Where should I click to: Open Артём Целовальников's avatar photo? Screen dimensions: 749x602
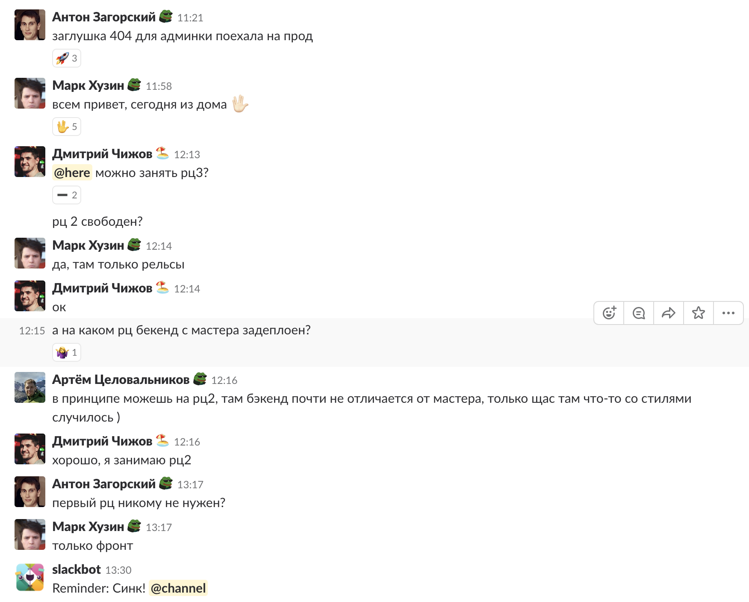pyautogui.click(x=30, y=387)
